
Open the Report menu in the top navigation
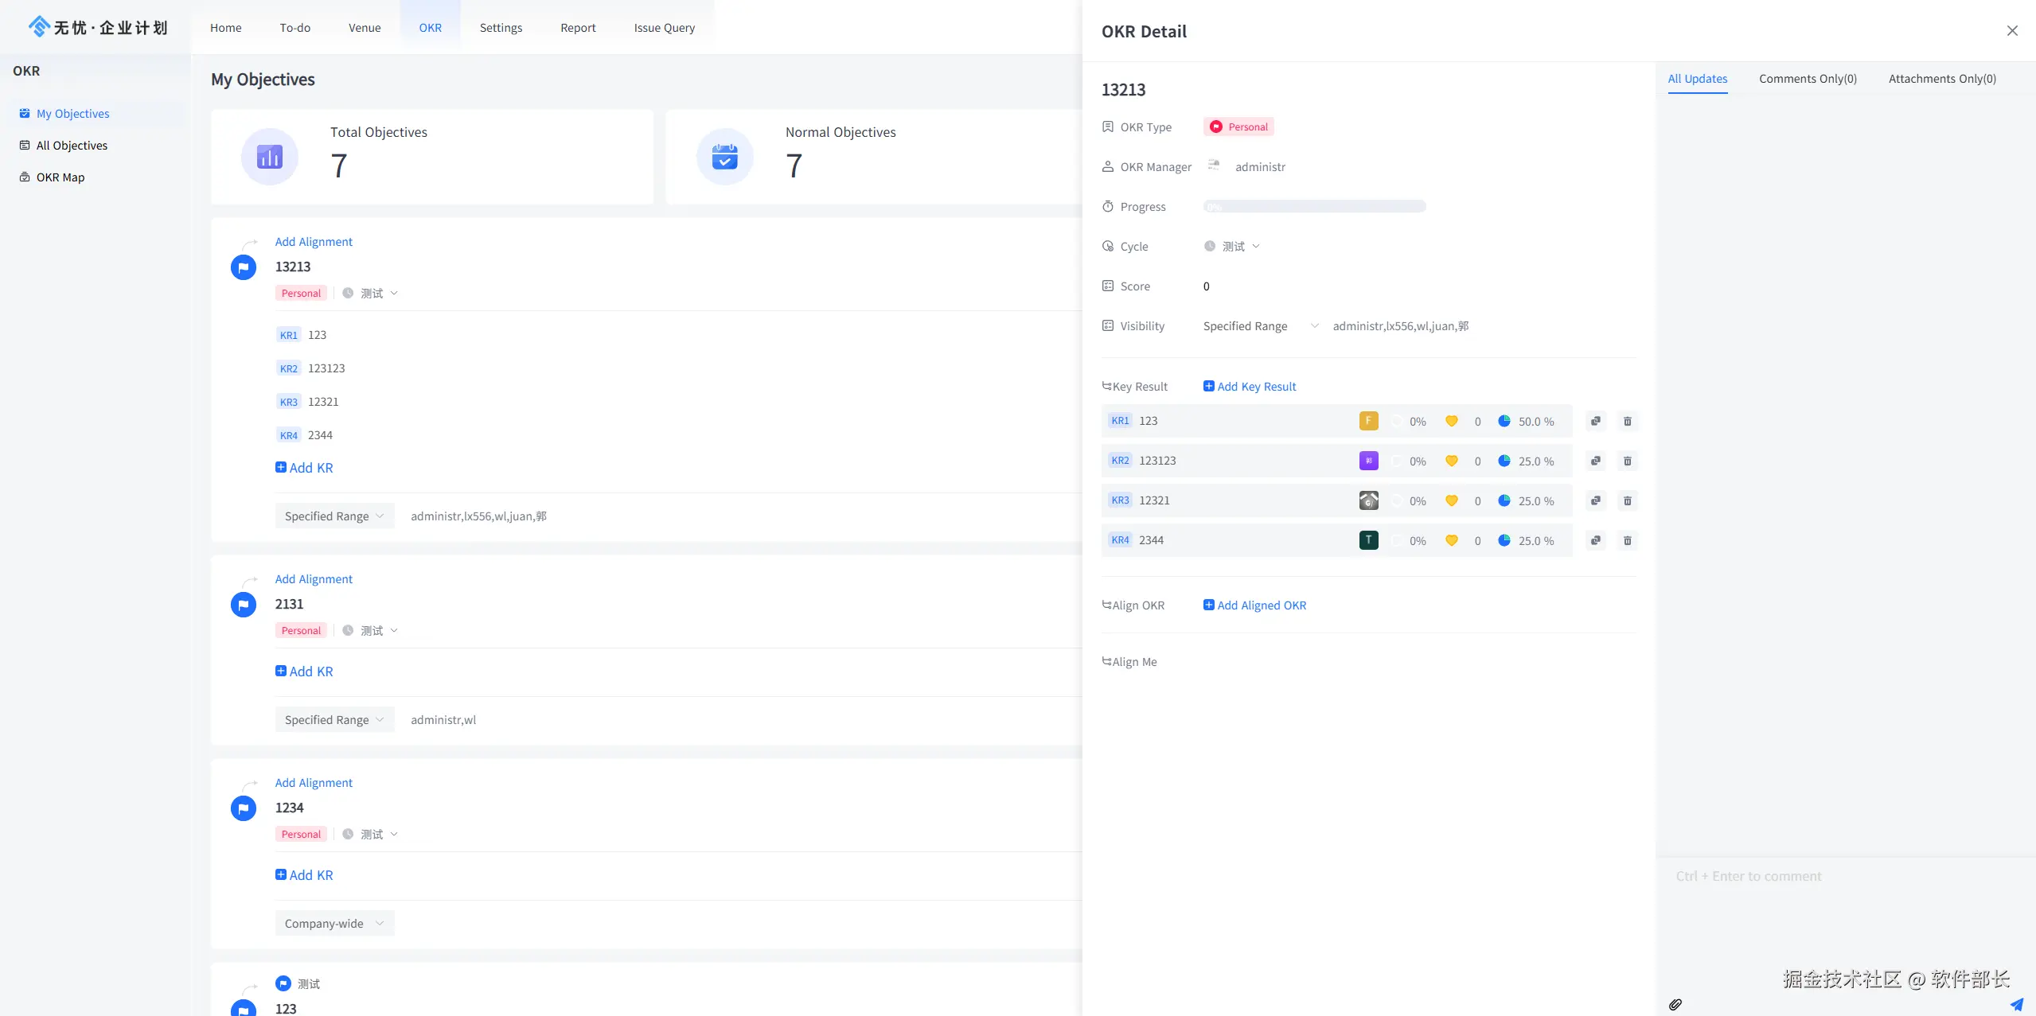pyautogui.click(x=577, y=28)
